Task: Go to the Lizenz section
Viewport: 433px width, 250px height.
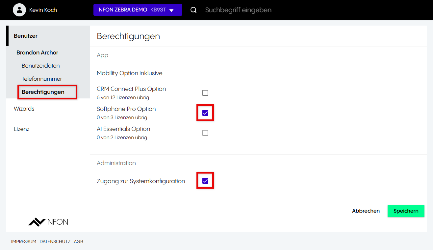Action: pos(22,129)
